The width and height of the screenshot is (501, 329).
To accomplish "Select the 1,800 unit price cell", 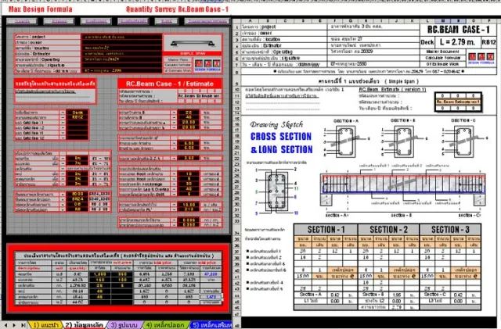I will coord(100,274).
